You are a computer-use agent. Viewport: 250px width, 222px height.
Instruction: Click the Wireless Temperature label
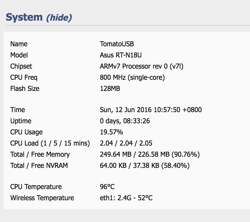coord(42,198)
